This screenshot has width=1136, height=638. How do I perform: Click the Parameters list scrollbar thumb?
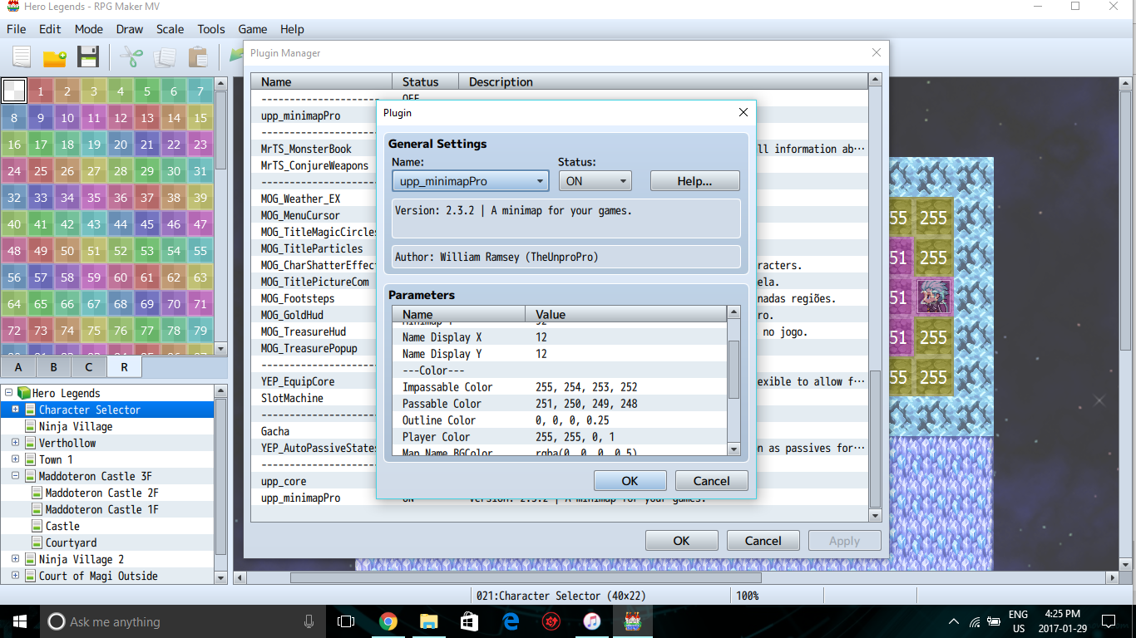pos(733,370)
